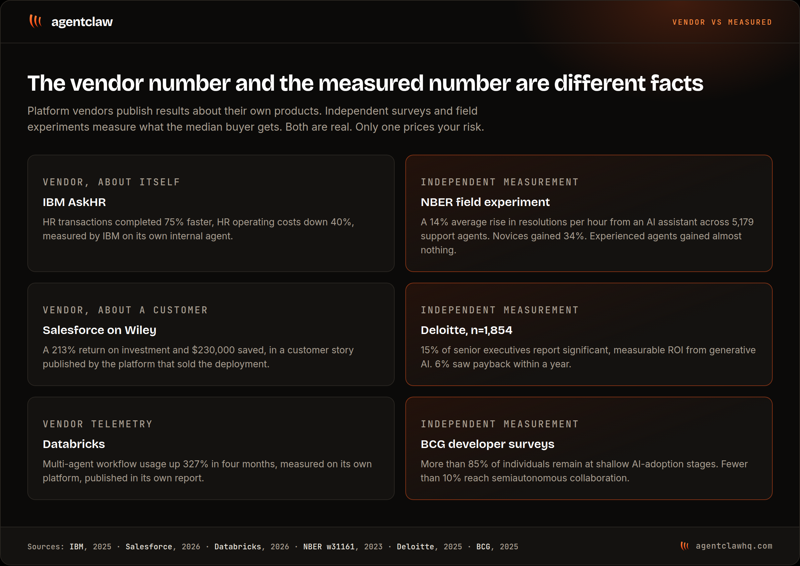Click the 'Databricks' card title
Screen dimensions: 800x566
point(74,444)
